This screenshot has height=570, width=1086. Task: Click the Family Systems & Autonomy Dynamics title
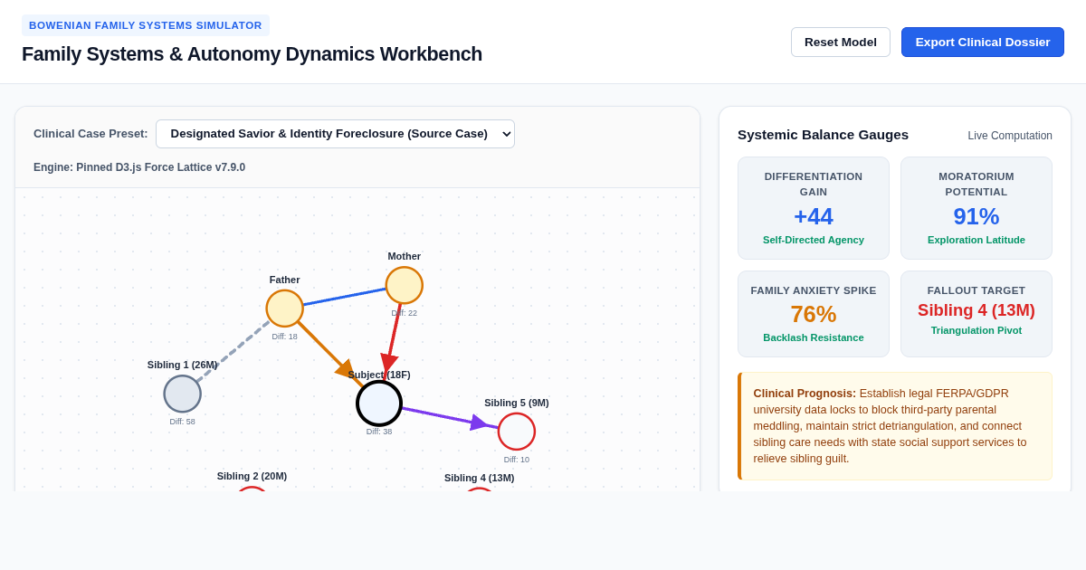coord(252,54)
